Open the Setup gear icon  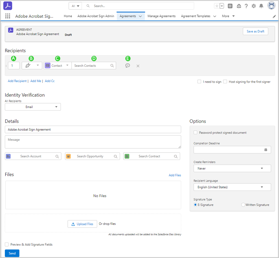(x=254, y=6)
